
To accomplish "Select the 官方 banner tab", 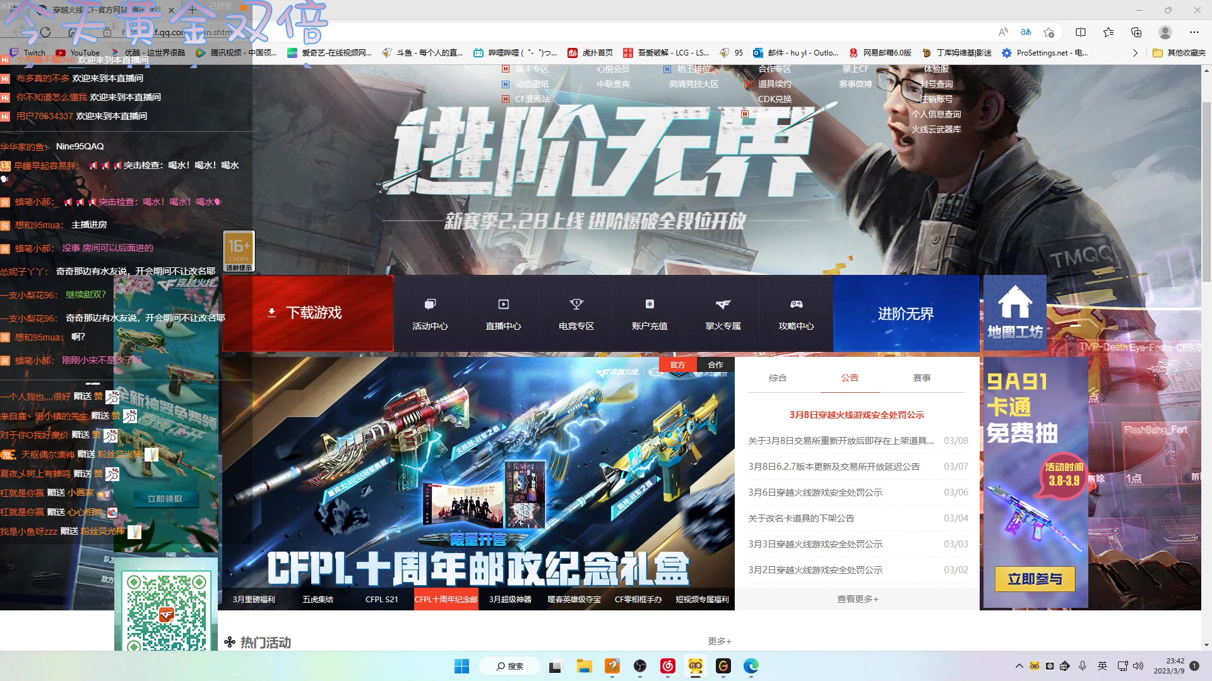I will tap(677, 364).
